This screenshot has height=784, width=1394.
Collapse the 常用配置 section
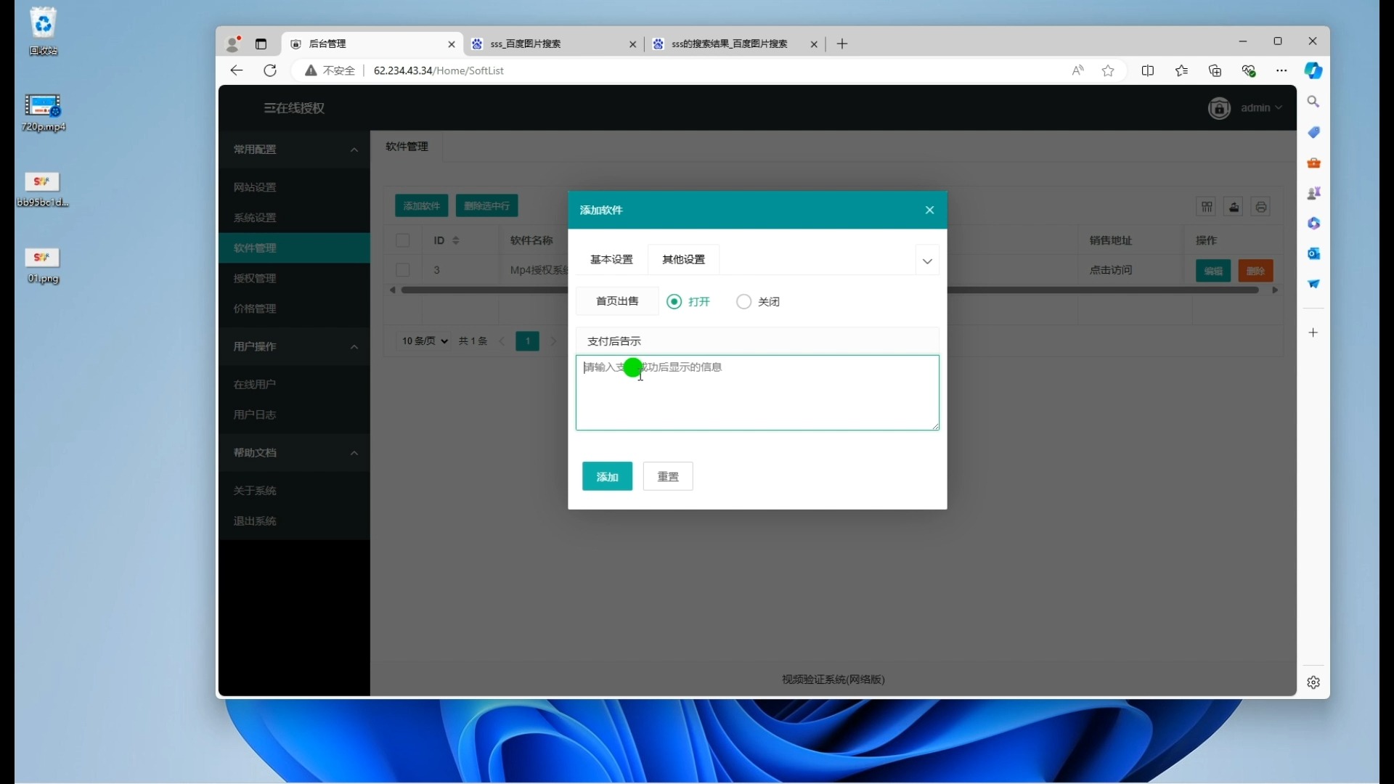pos(354,150)
